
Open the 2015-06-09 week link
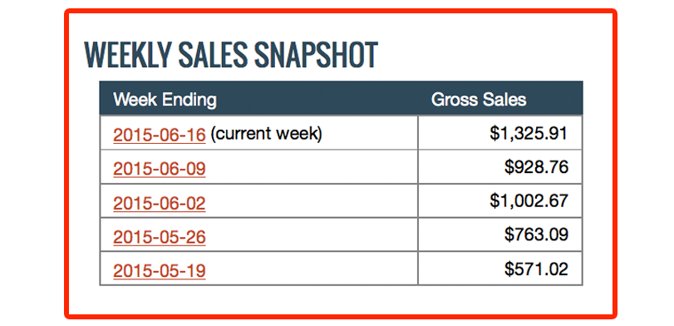pos(160,169)
